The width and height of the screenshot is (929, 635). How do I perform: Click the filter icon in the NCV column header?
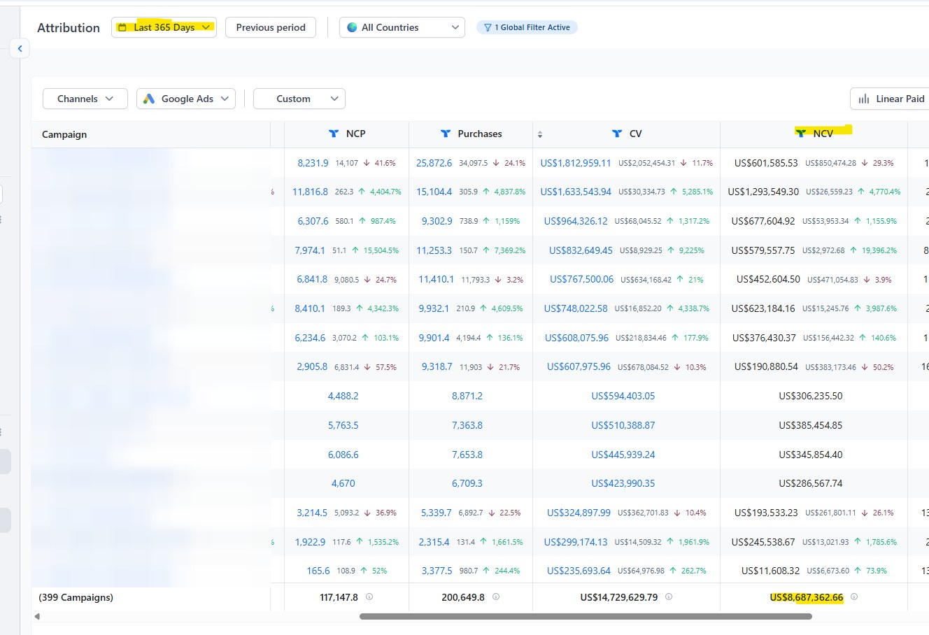pyautogui.click(x=801, y=134)
